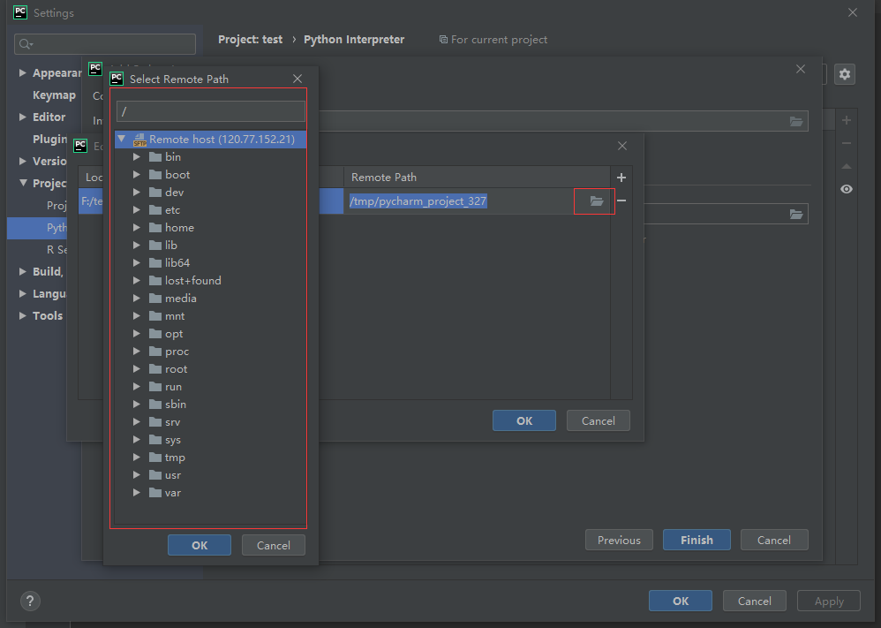This screenshot has width=881, height=628.
Task: Click the folder icon of the tmp directory
Action: click(x=155, y=457)
